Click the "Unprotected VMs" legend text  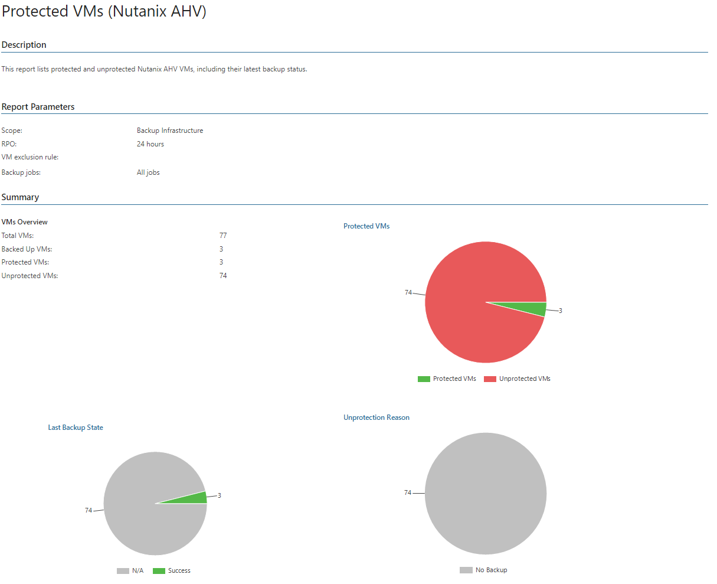525,379
